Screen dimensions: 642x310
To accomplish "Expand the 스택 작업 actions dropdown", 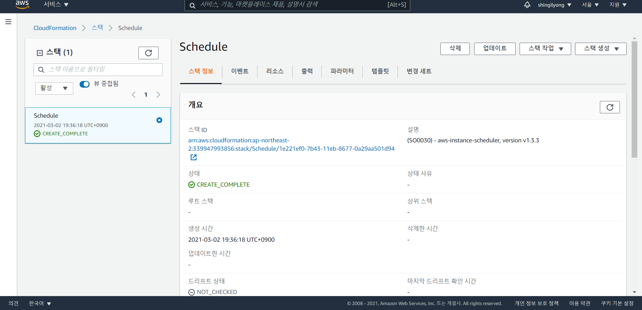I will click(545, 49).
